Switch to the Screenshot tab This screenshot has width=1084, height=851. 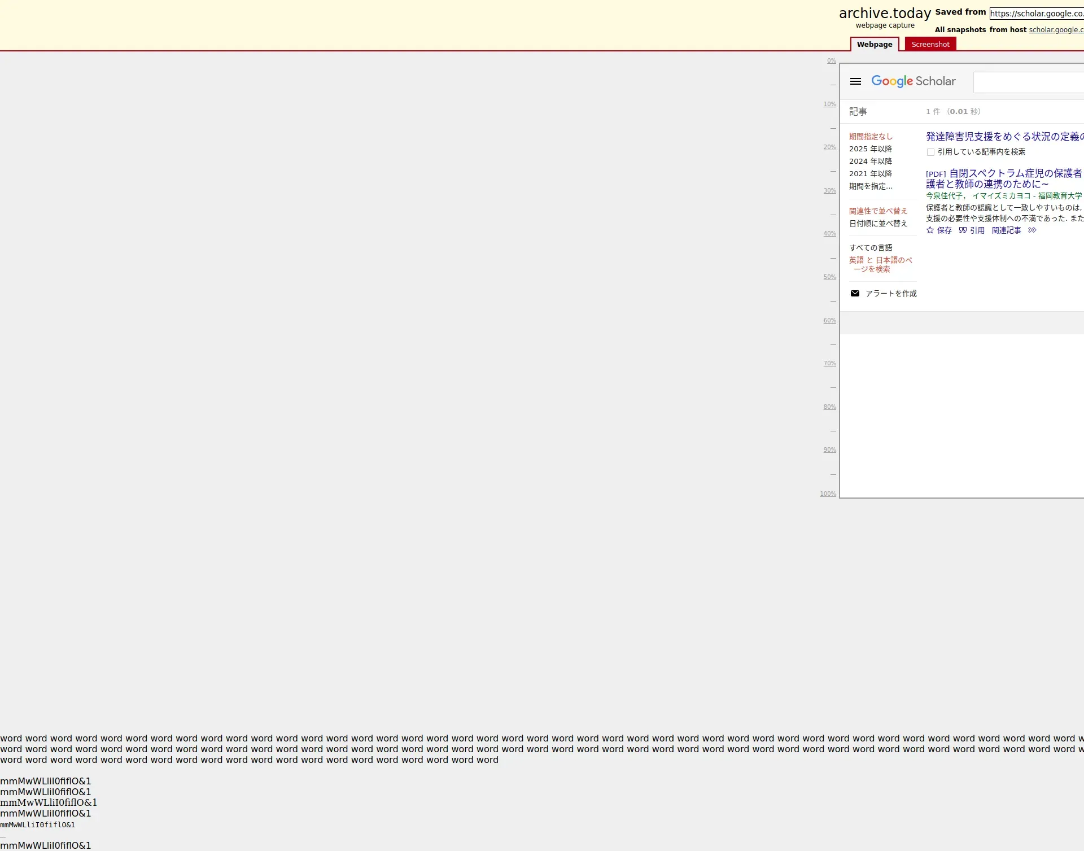pos(930,45)
